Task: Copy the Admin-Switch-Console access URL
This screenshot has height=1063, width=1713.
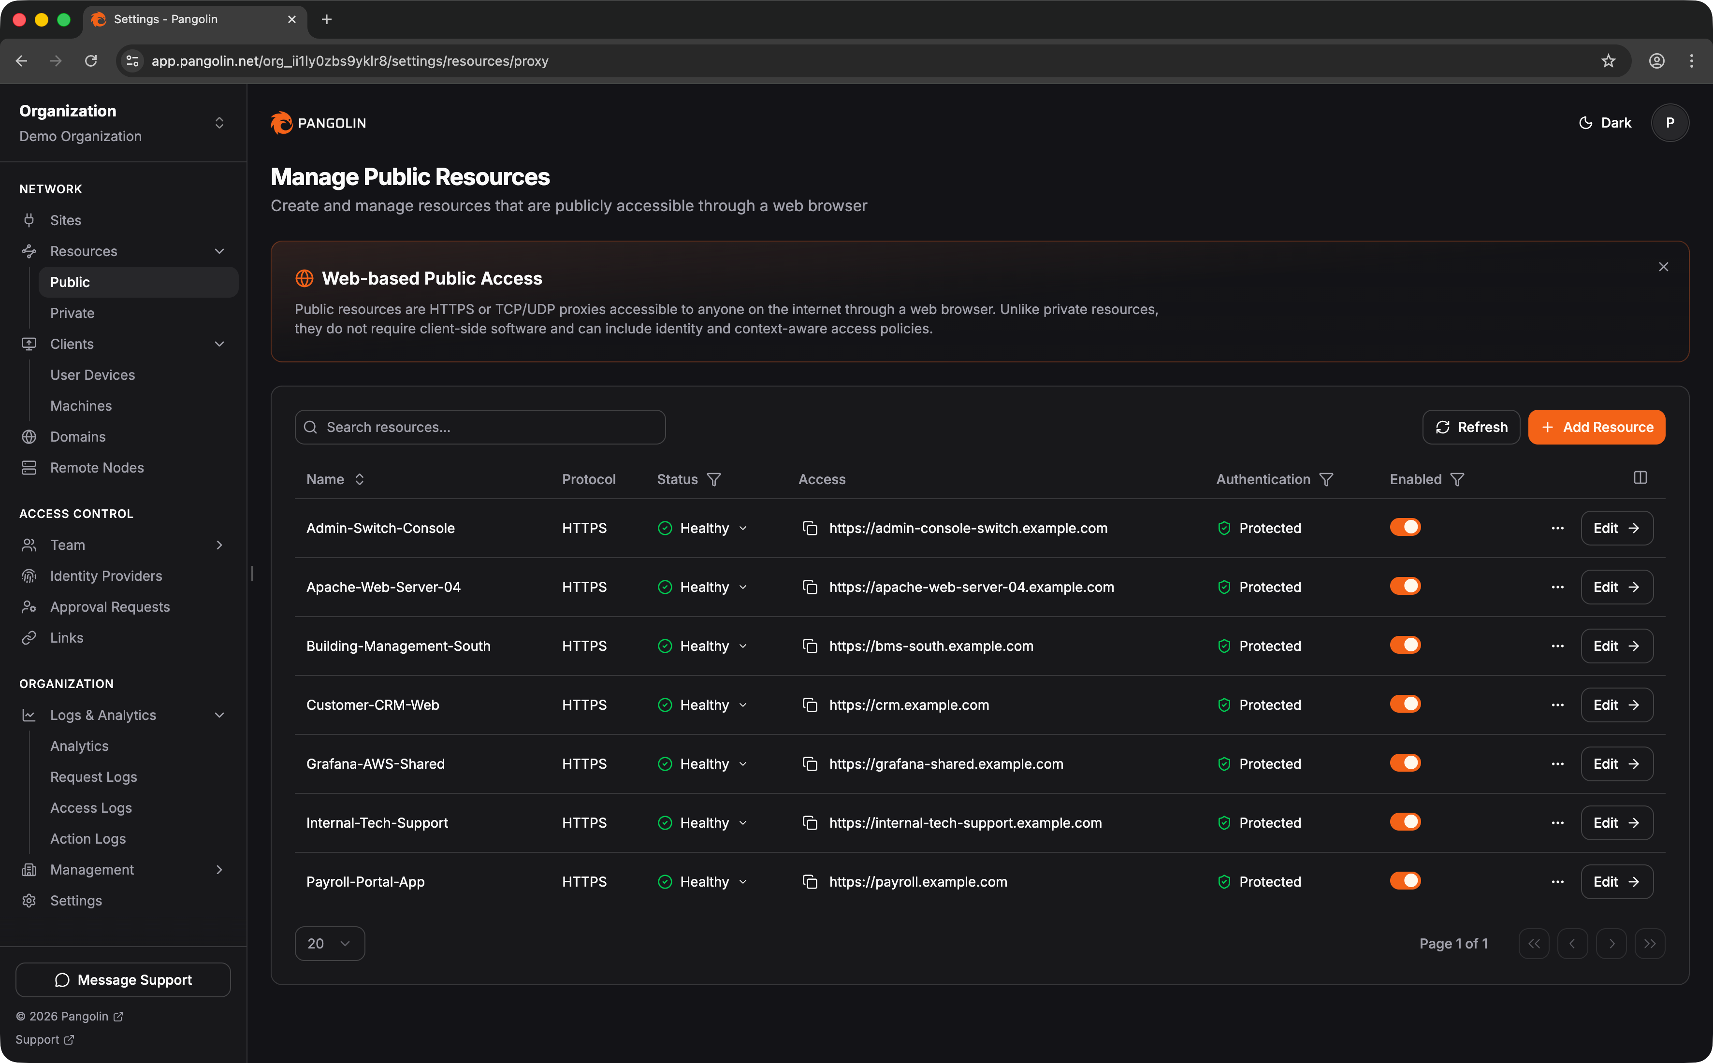Action: coord(810,528)
